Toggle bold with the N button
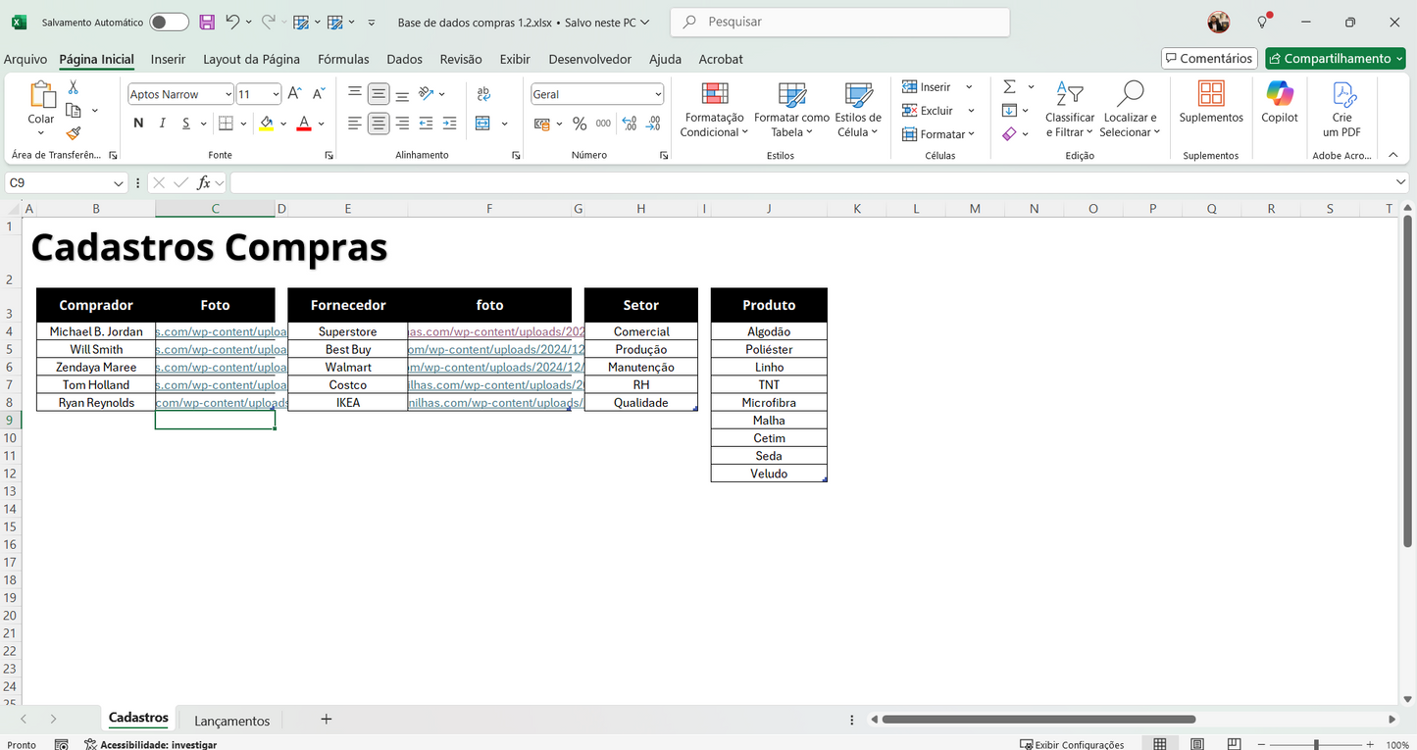This screenshot has width=1417, height=750. (x=137, y=123)
